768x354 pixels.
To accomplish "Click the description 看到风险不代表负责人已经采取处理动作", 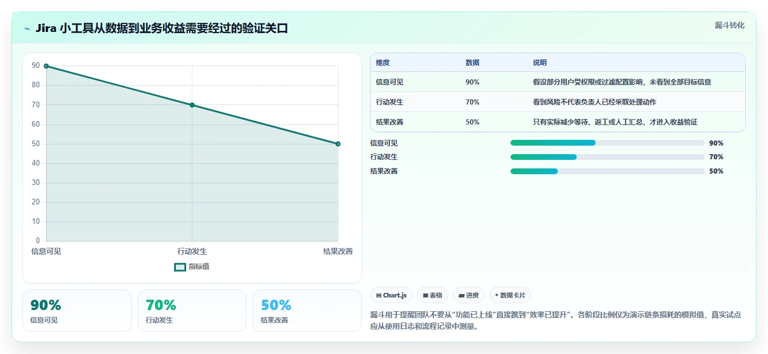I will pos(594,102).
